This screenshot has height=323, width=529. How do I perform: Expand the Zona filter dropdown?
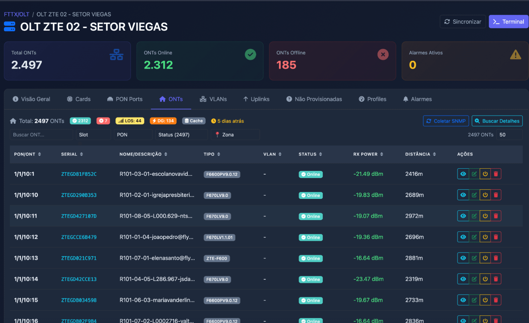coord(235,135)
